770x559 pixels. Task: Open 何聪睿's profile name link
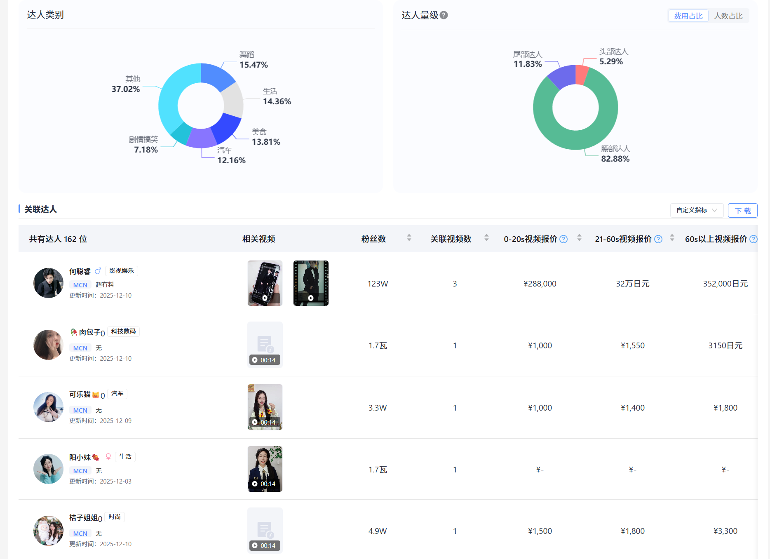(80, 271)
